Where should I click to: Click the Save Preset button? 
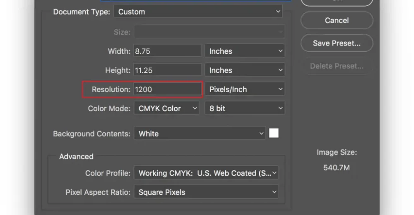pyautogui.click(x=337, y=43)
